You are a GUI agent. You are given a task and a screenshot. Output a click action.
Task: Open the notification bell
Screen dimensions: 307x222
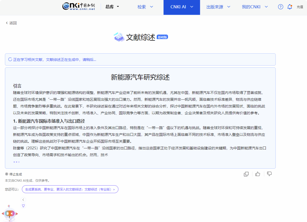point(290,7)
